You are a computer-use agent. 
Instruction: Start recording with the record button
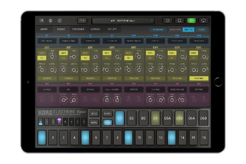[x=168, y=20]
